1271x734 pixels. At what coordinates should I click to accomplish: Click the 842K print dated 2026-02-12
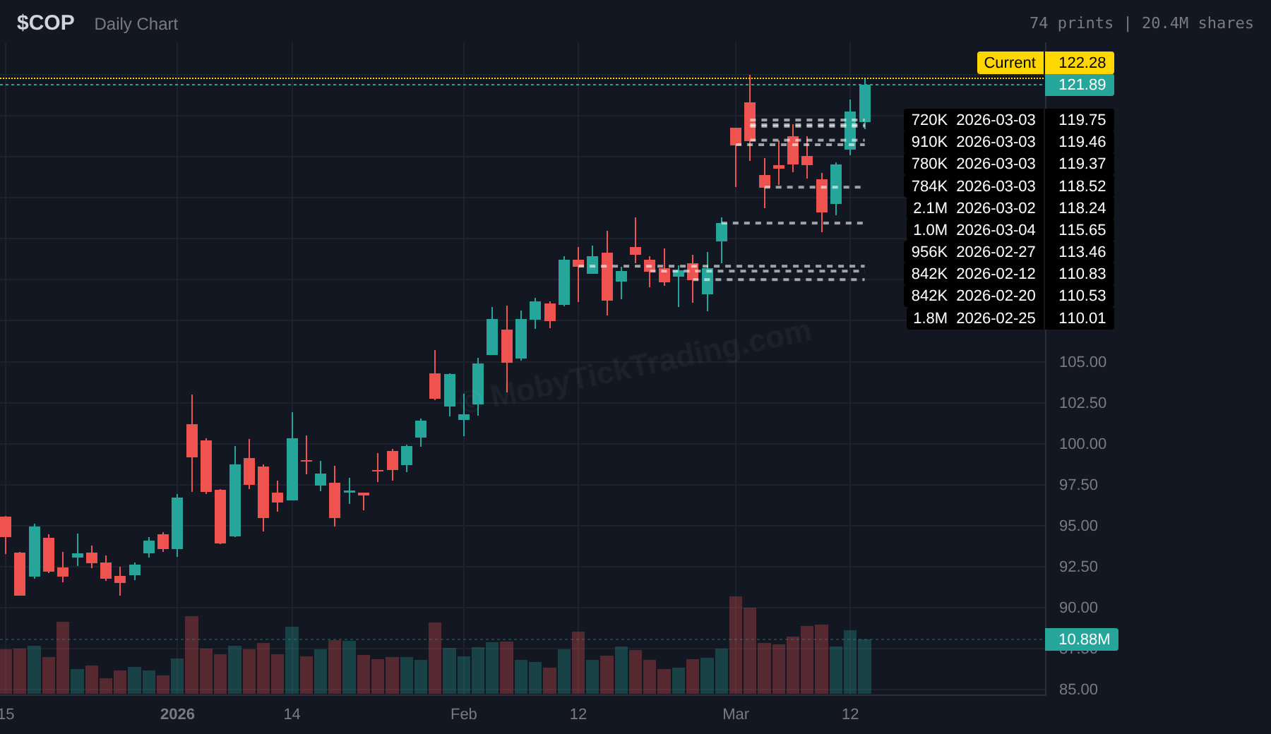1008,274
